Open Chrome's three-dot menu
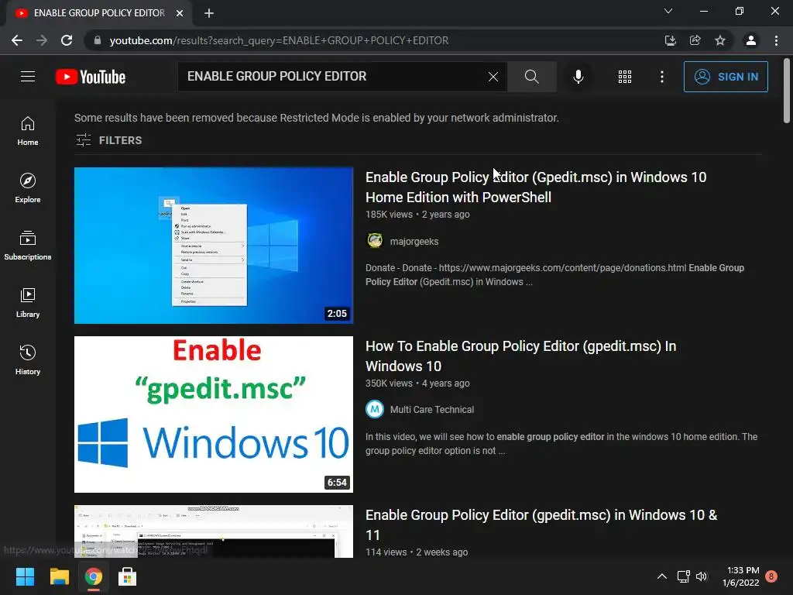This screenshot has width=793, height=595. (x=776, y=40)
